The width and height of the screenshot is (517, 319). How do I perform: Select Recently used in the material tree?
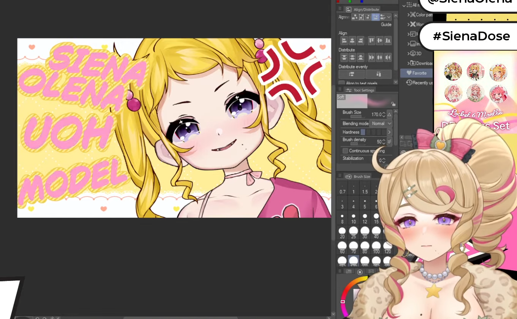tap(420, 83)
